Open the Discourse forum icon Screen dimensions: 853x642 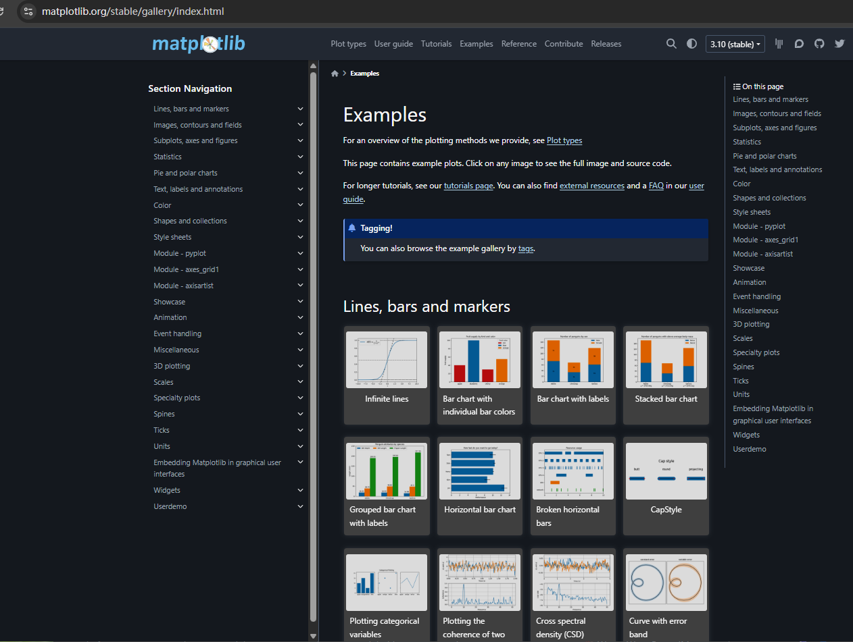pos(799,44)
